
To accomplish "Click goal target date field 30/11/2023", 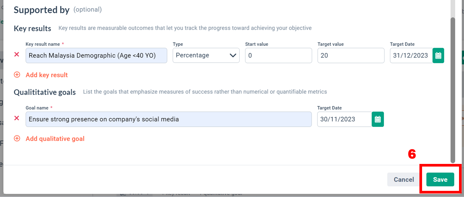I will (344, 119).
